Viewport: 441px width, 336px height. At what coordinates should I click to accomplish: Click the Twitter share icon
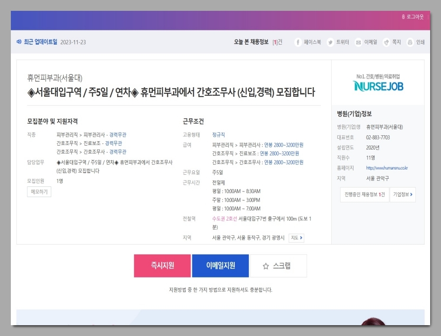(330, 42)
